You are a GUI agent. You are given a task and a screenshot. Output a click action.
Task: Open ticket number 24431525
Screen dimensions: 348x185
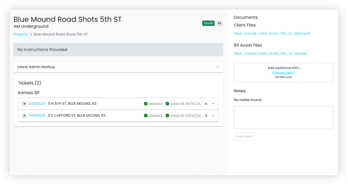click(x=37, y=116)
